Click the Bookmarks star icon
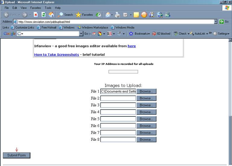 click(131, 34)
